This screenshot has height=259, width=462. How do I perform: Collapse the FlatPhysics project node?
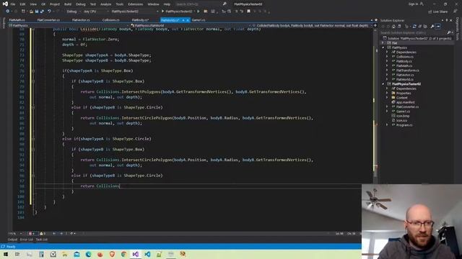pos(383,47)
